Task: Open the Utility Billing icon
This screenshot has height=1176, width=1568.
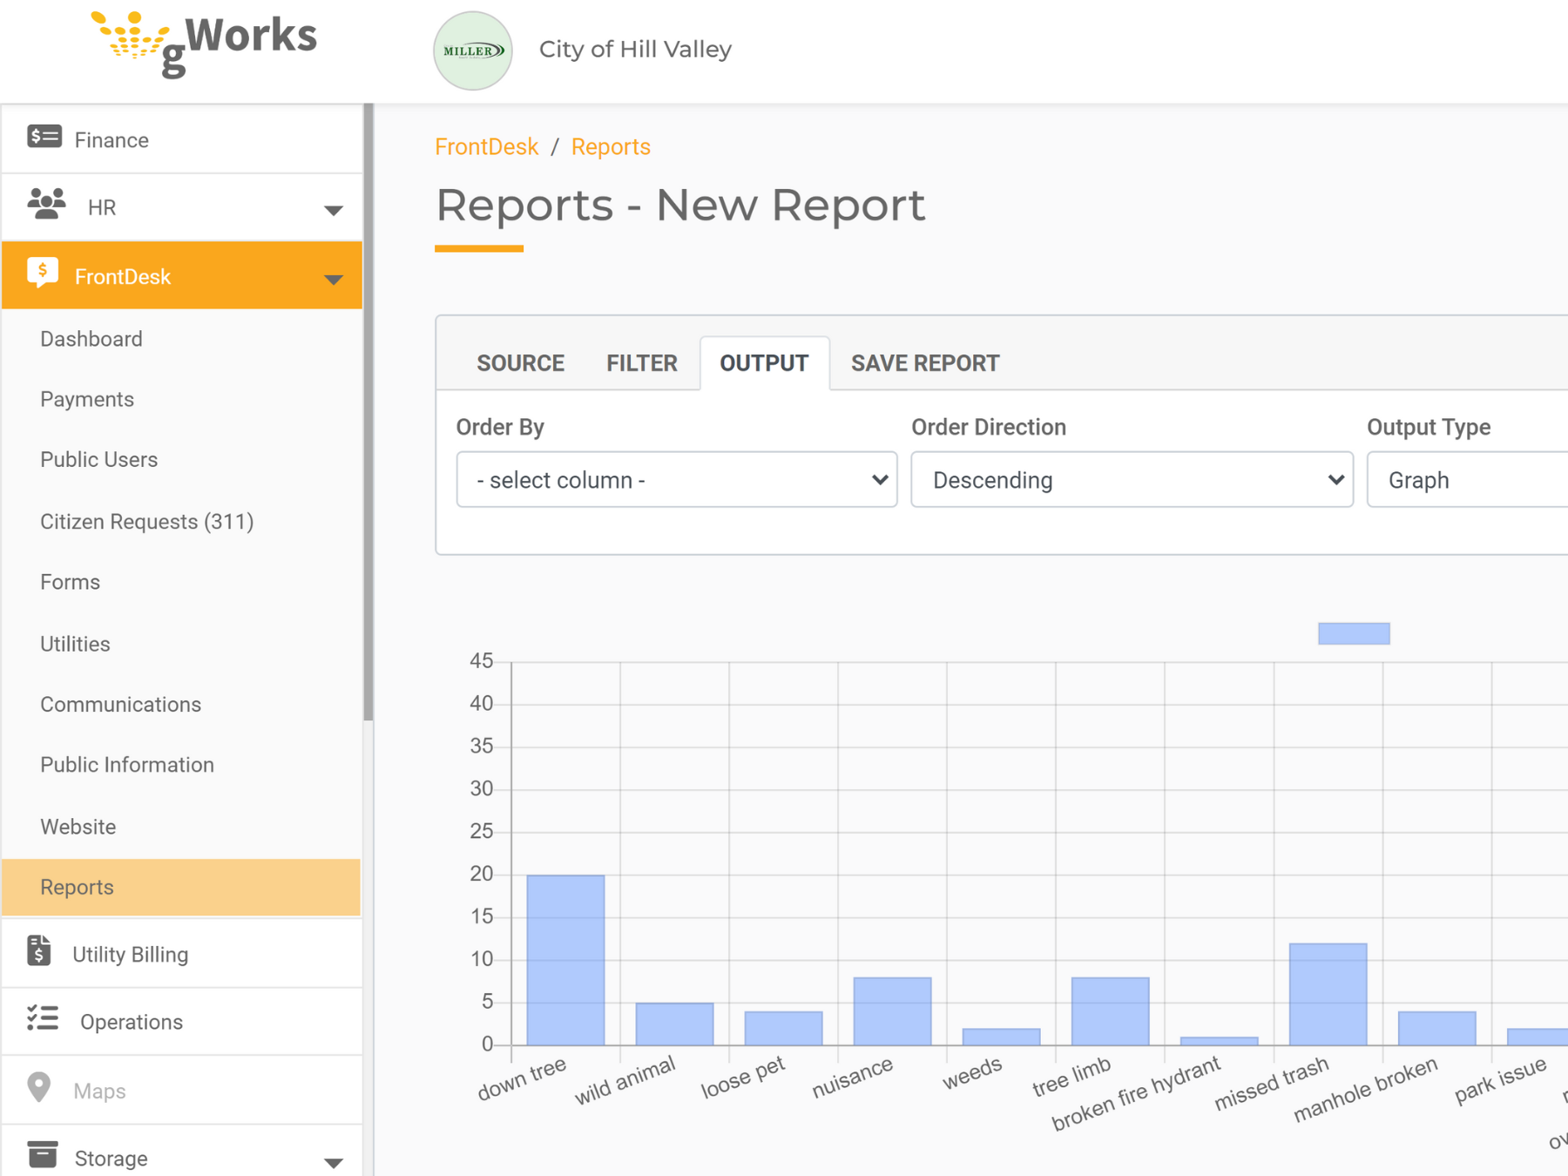Action: point(40,951)
